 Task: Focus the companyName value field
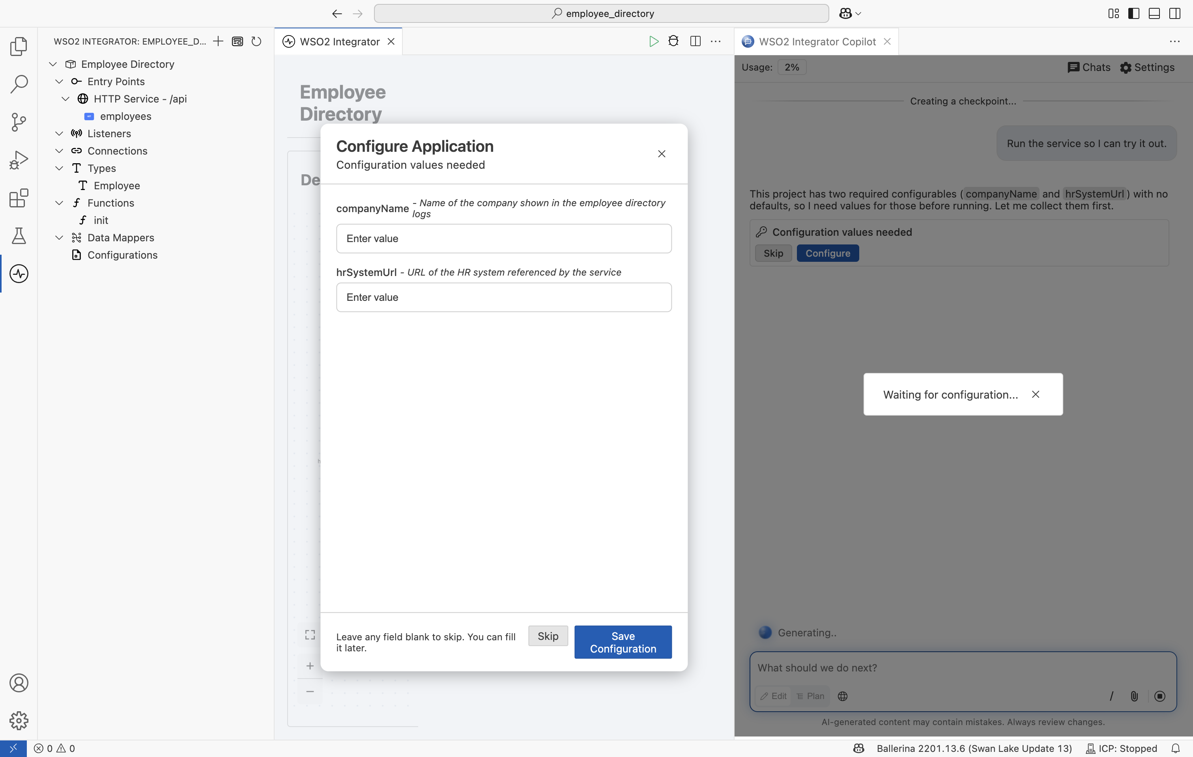coord(504,239)
